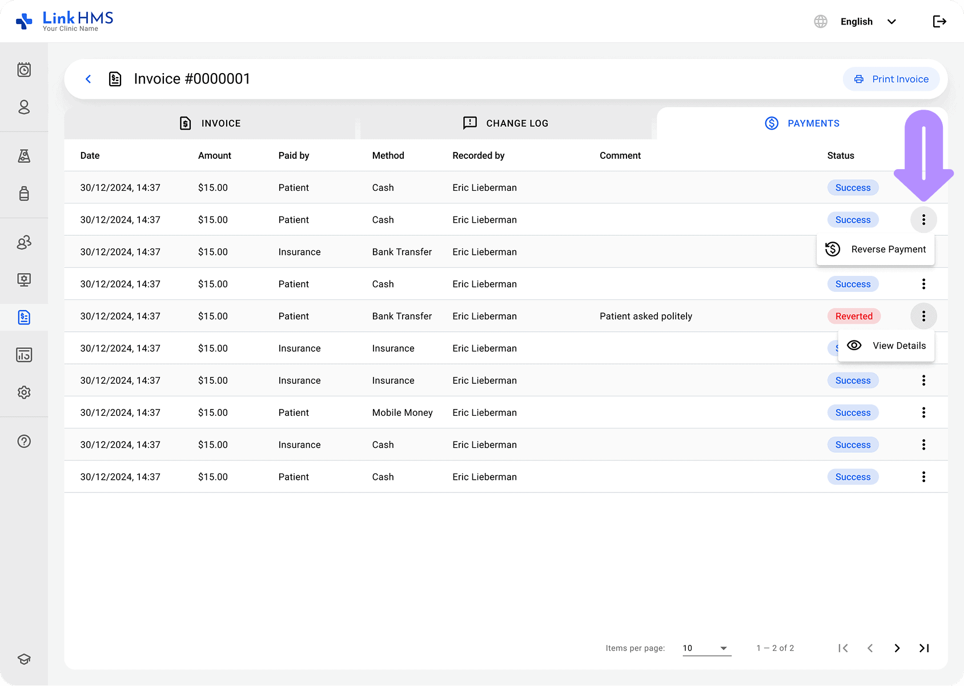Click the help question mark icon
The width and height of the screenshot is (964, 686).
24,441
